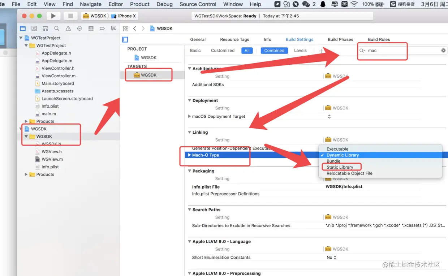The height and width of the screenshot is (276, 448).
Task: Open the Resource Tags tab
Action: click(x=234, y=39)
